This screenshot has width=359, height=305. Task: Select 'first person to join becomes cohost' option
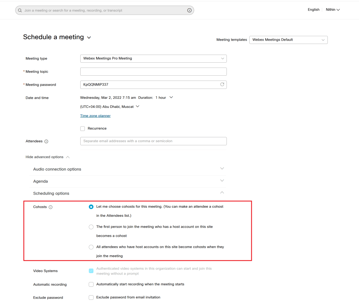click(91, 227)
